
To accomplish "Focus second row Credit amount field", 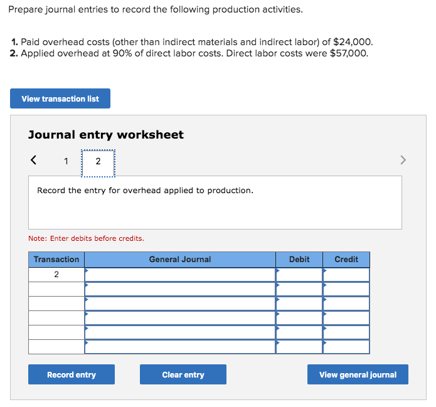I will [x=346, y=289].
